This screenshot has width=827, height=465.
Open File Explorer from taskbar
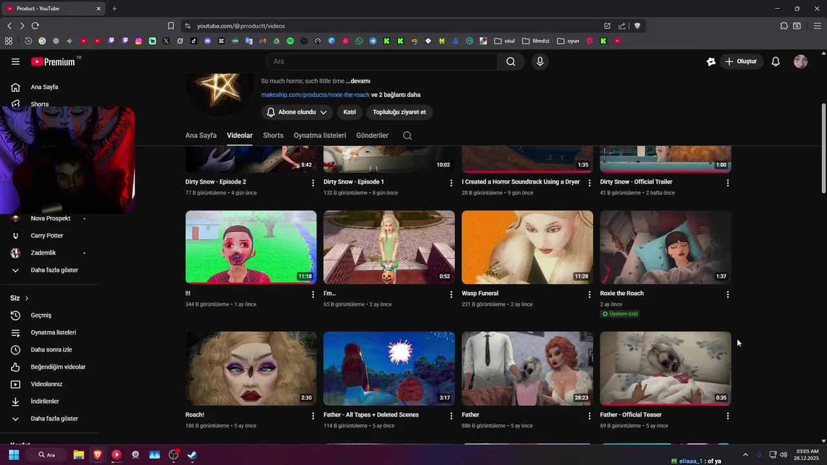pyautogui.click(x=78, y=455)
